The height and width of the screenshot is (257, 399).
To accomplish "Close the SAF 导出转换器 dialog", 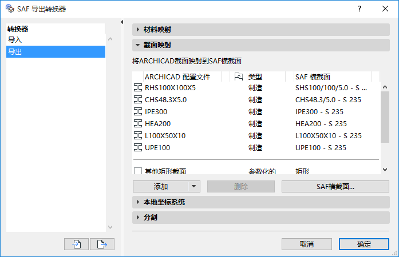I will (x=385, y=9).
